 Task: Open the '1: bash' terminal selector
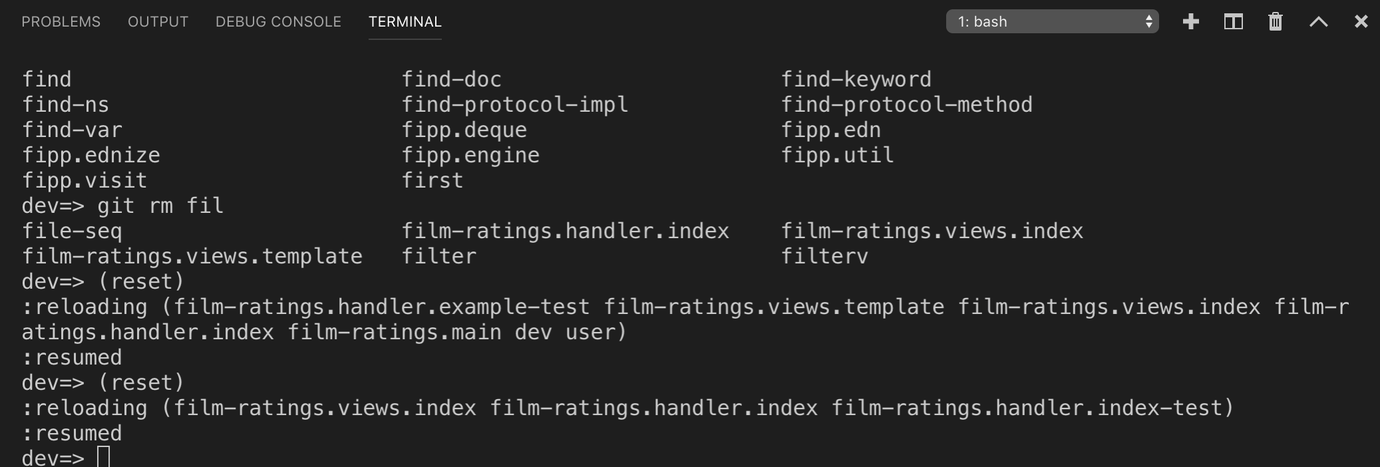point(1052,21)
